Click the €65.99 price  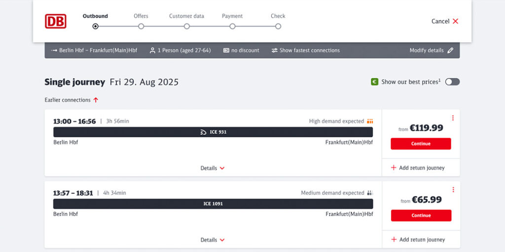point(427,200)
